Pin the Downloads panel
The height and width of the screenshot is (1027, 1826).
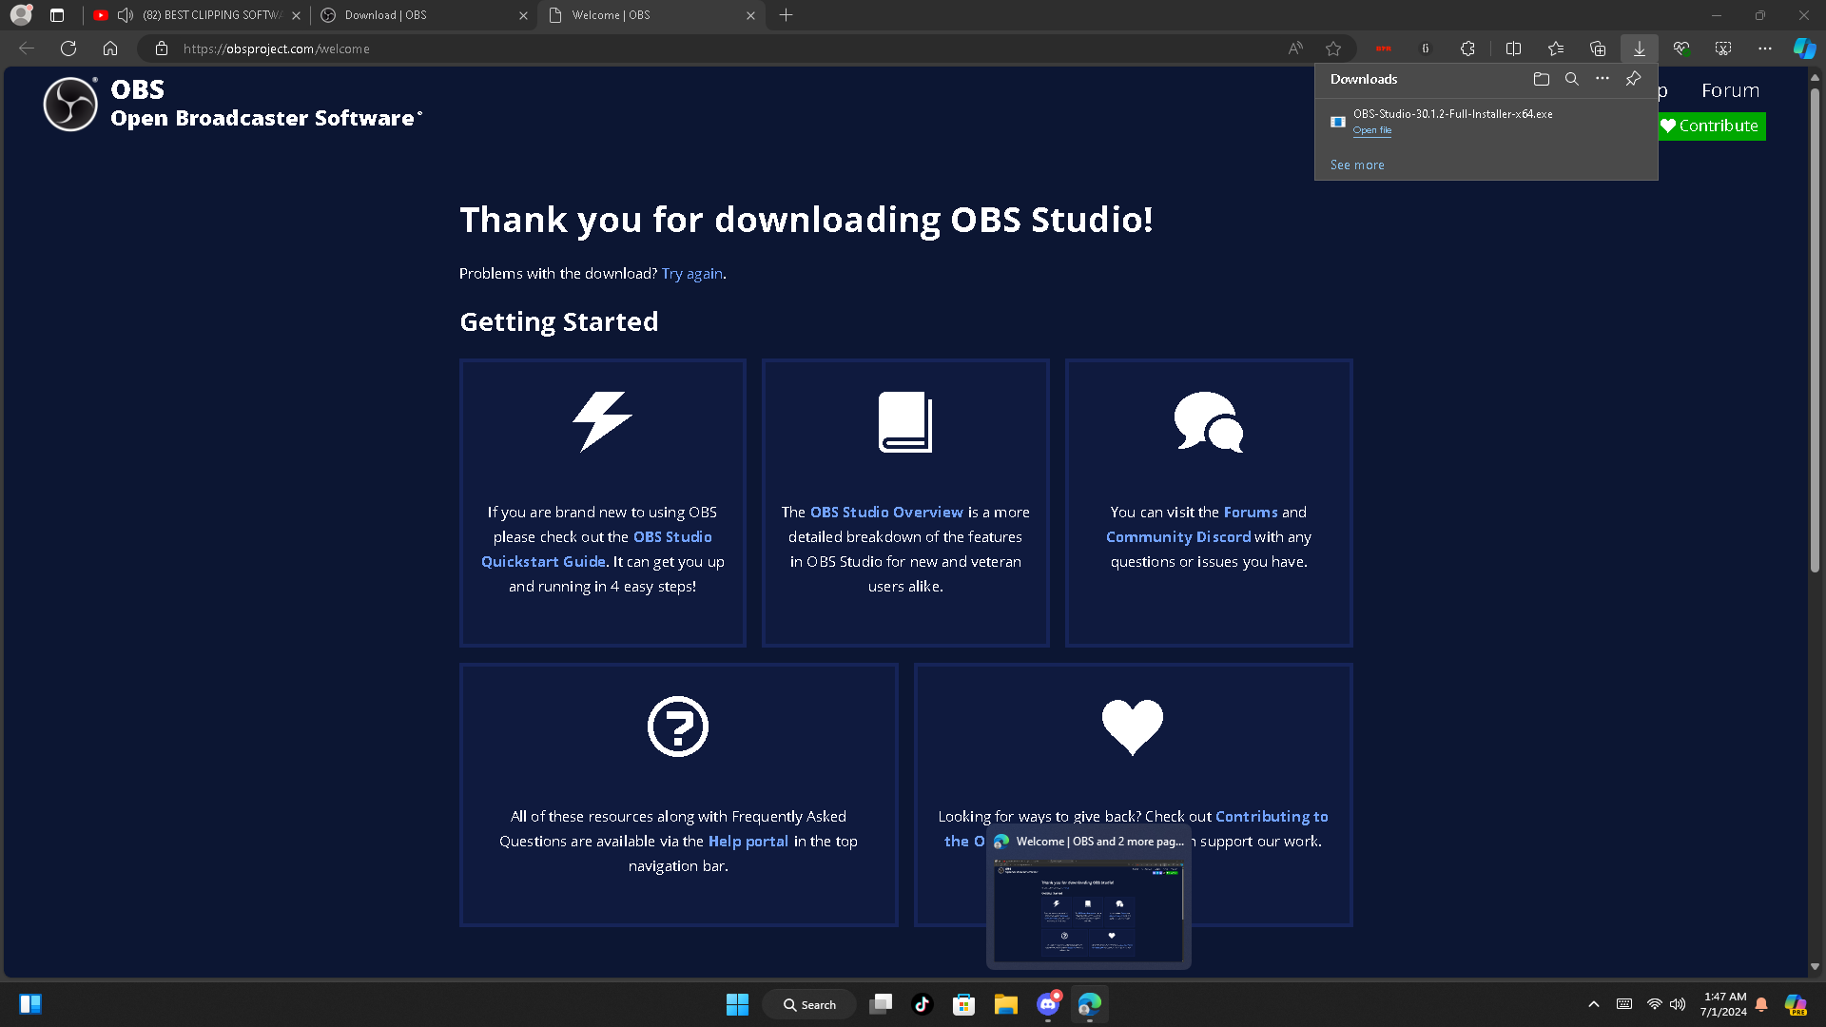pos(1633,79)
